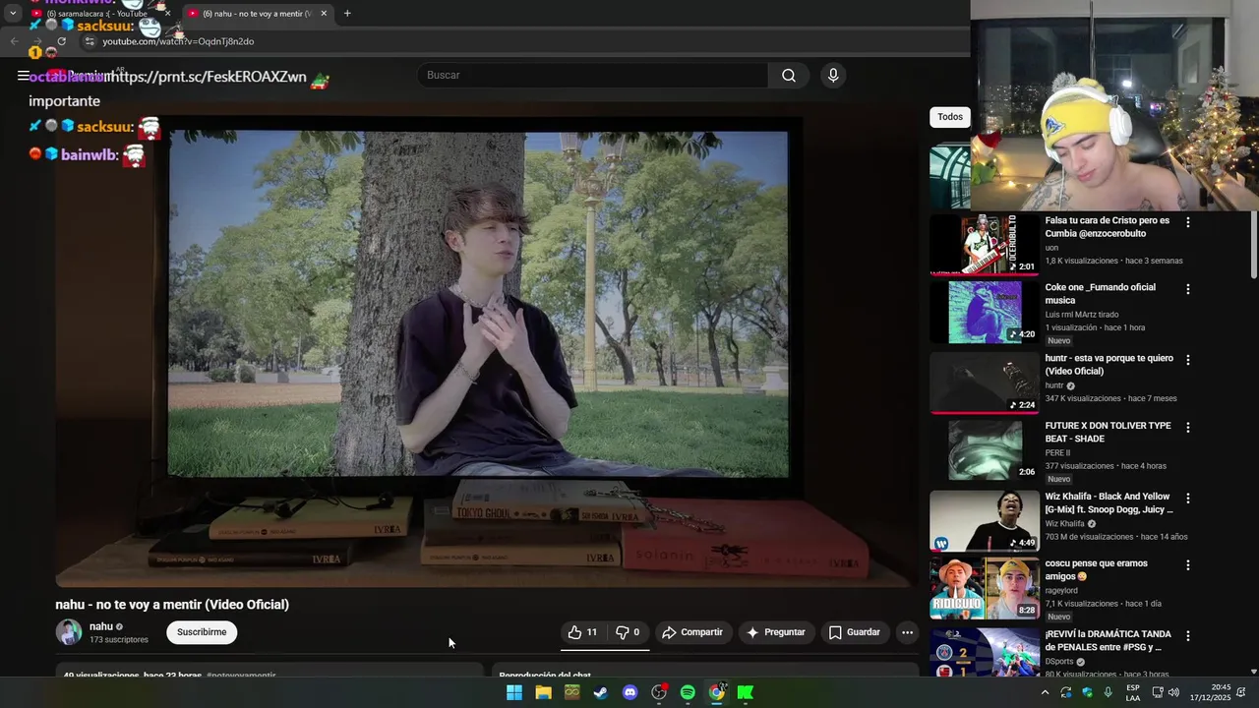Open a new browser tab
Screen dimensions: 1259x708
point(347,14)
